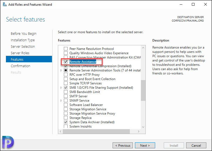Click the Previous button
The image size is (212, 151).
[123, 145]
